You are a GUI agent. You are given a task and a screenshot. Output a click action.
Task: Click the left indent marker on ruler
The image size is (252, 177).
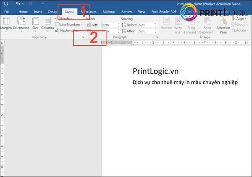[x=132, y=44]
